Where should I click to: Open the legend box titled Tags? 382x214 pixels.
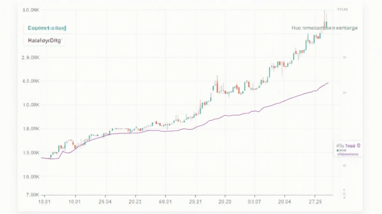(x=348, y=149)
